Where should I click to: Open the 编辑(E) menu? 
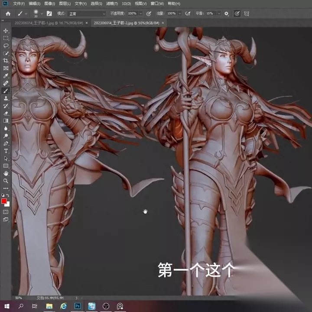(34, 3)
